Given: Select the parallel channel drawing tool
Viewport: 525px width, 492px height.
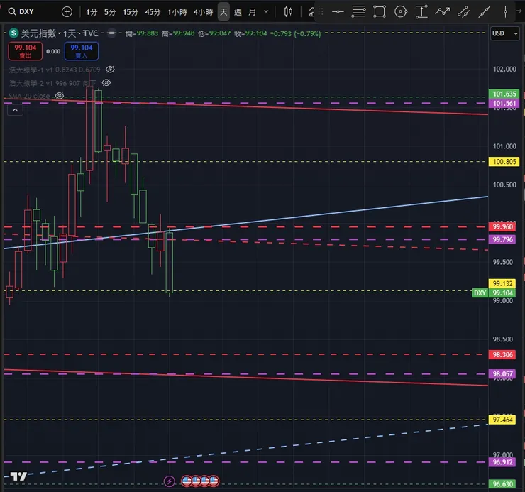Looking at the screenshot, I should pyautogui.click(x=464, y=12).
